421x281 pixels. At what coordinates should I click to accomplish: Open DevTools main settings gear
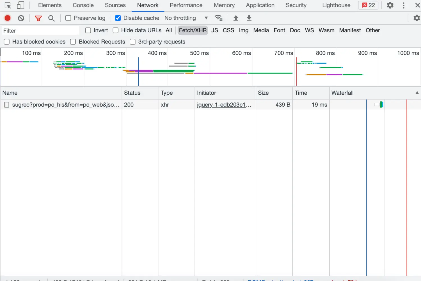390,5
